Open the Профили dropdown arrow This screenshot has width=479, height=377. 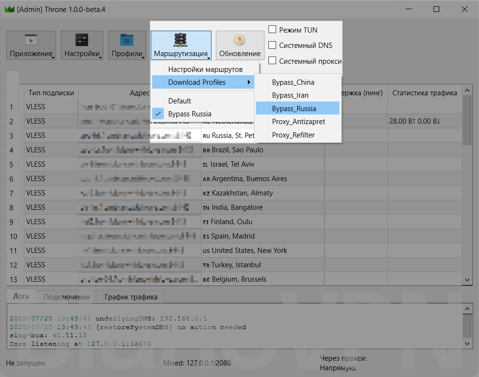click(x=144, y=57)
